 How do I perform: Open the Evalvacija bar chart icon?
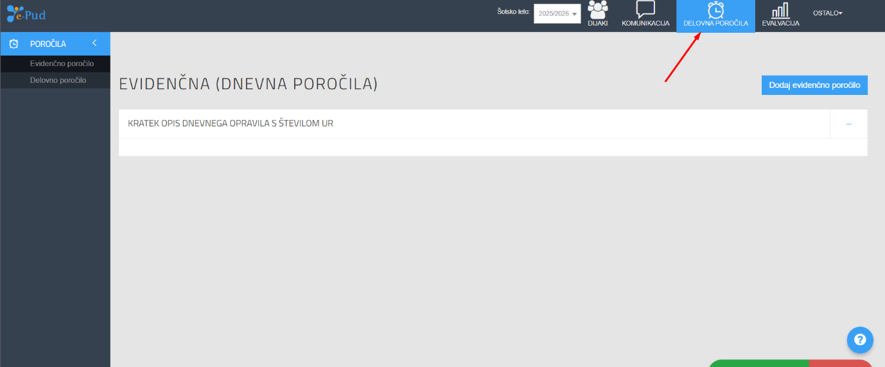780,10
